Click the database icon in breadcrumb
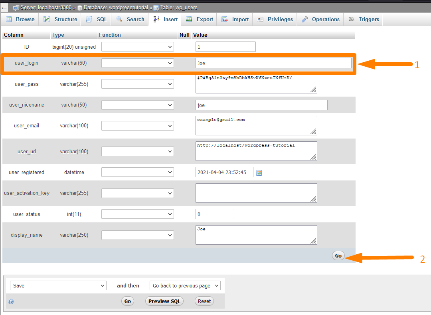This screenshot has width=431, height=315. point(80,8)
